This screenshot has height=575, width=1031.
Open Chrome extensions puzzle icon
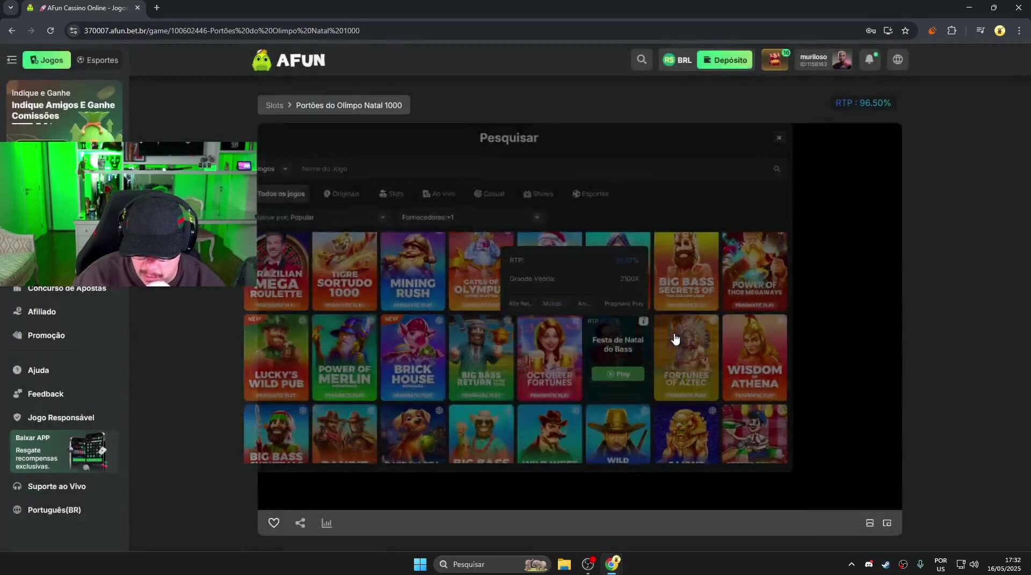(952, 31)
